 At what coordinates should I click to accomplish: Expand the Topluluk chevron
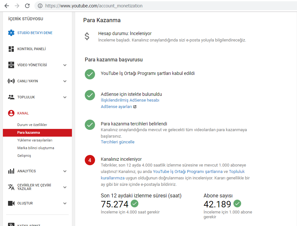[65, 97]
